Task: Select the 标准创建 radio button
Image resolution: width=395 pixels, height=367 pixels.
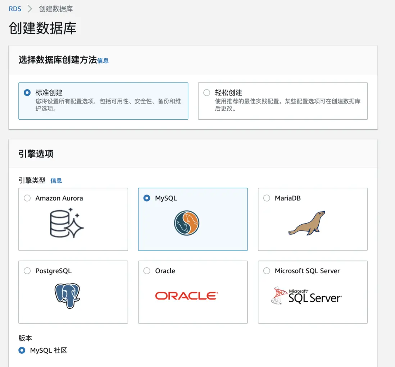Action: coord(27,93)
